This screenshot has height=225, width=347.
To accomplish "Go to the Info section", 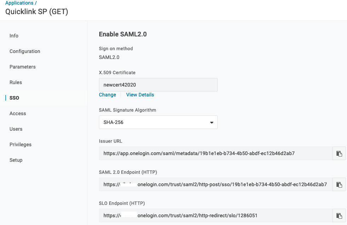I will (14, 36).
